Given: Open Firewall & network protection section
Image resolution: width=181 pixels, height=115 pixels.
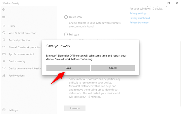Looking at the screenshot, I should point(25,47).
